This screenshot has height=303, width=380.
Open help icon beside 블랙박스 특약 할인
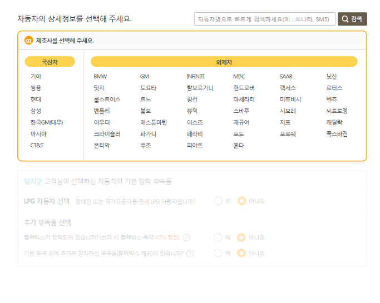click(x=186, y=237)
